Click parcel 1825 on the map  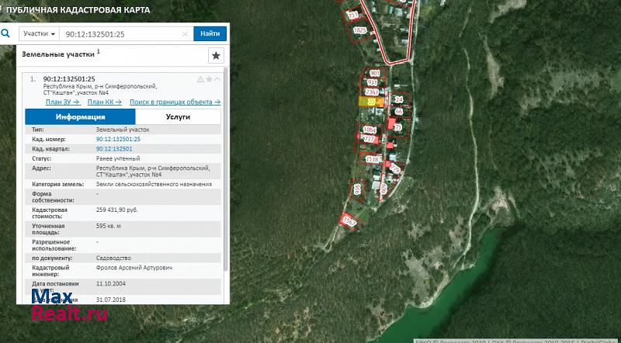(x=359, y=29)
